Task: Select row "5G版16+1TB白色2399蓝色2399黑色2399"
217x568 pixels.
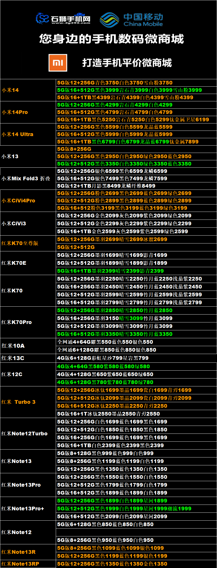Action: click(x=137, y=445)
